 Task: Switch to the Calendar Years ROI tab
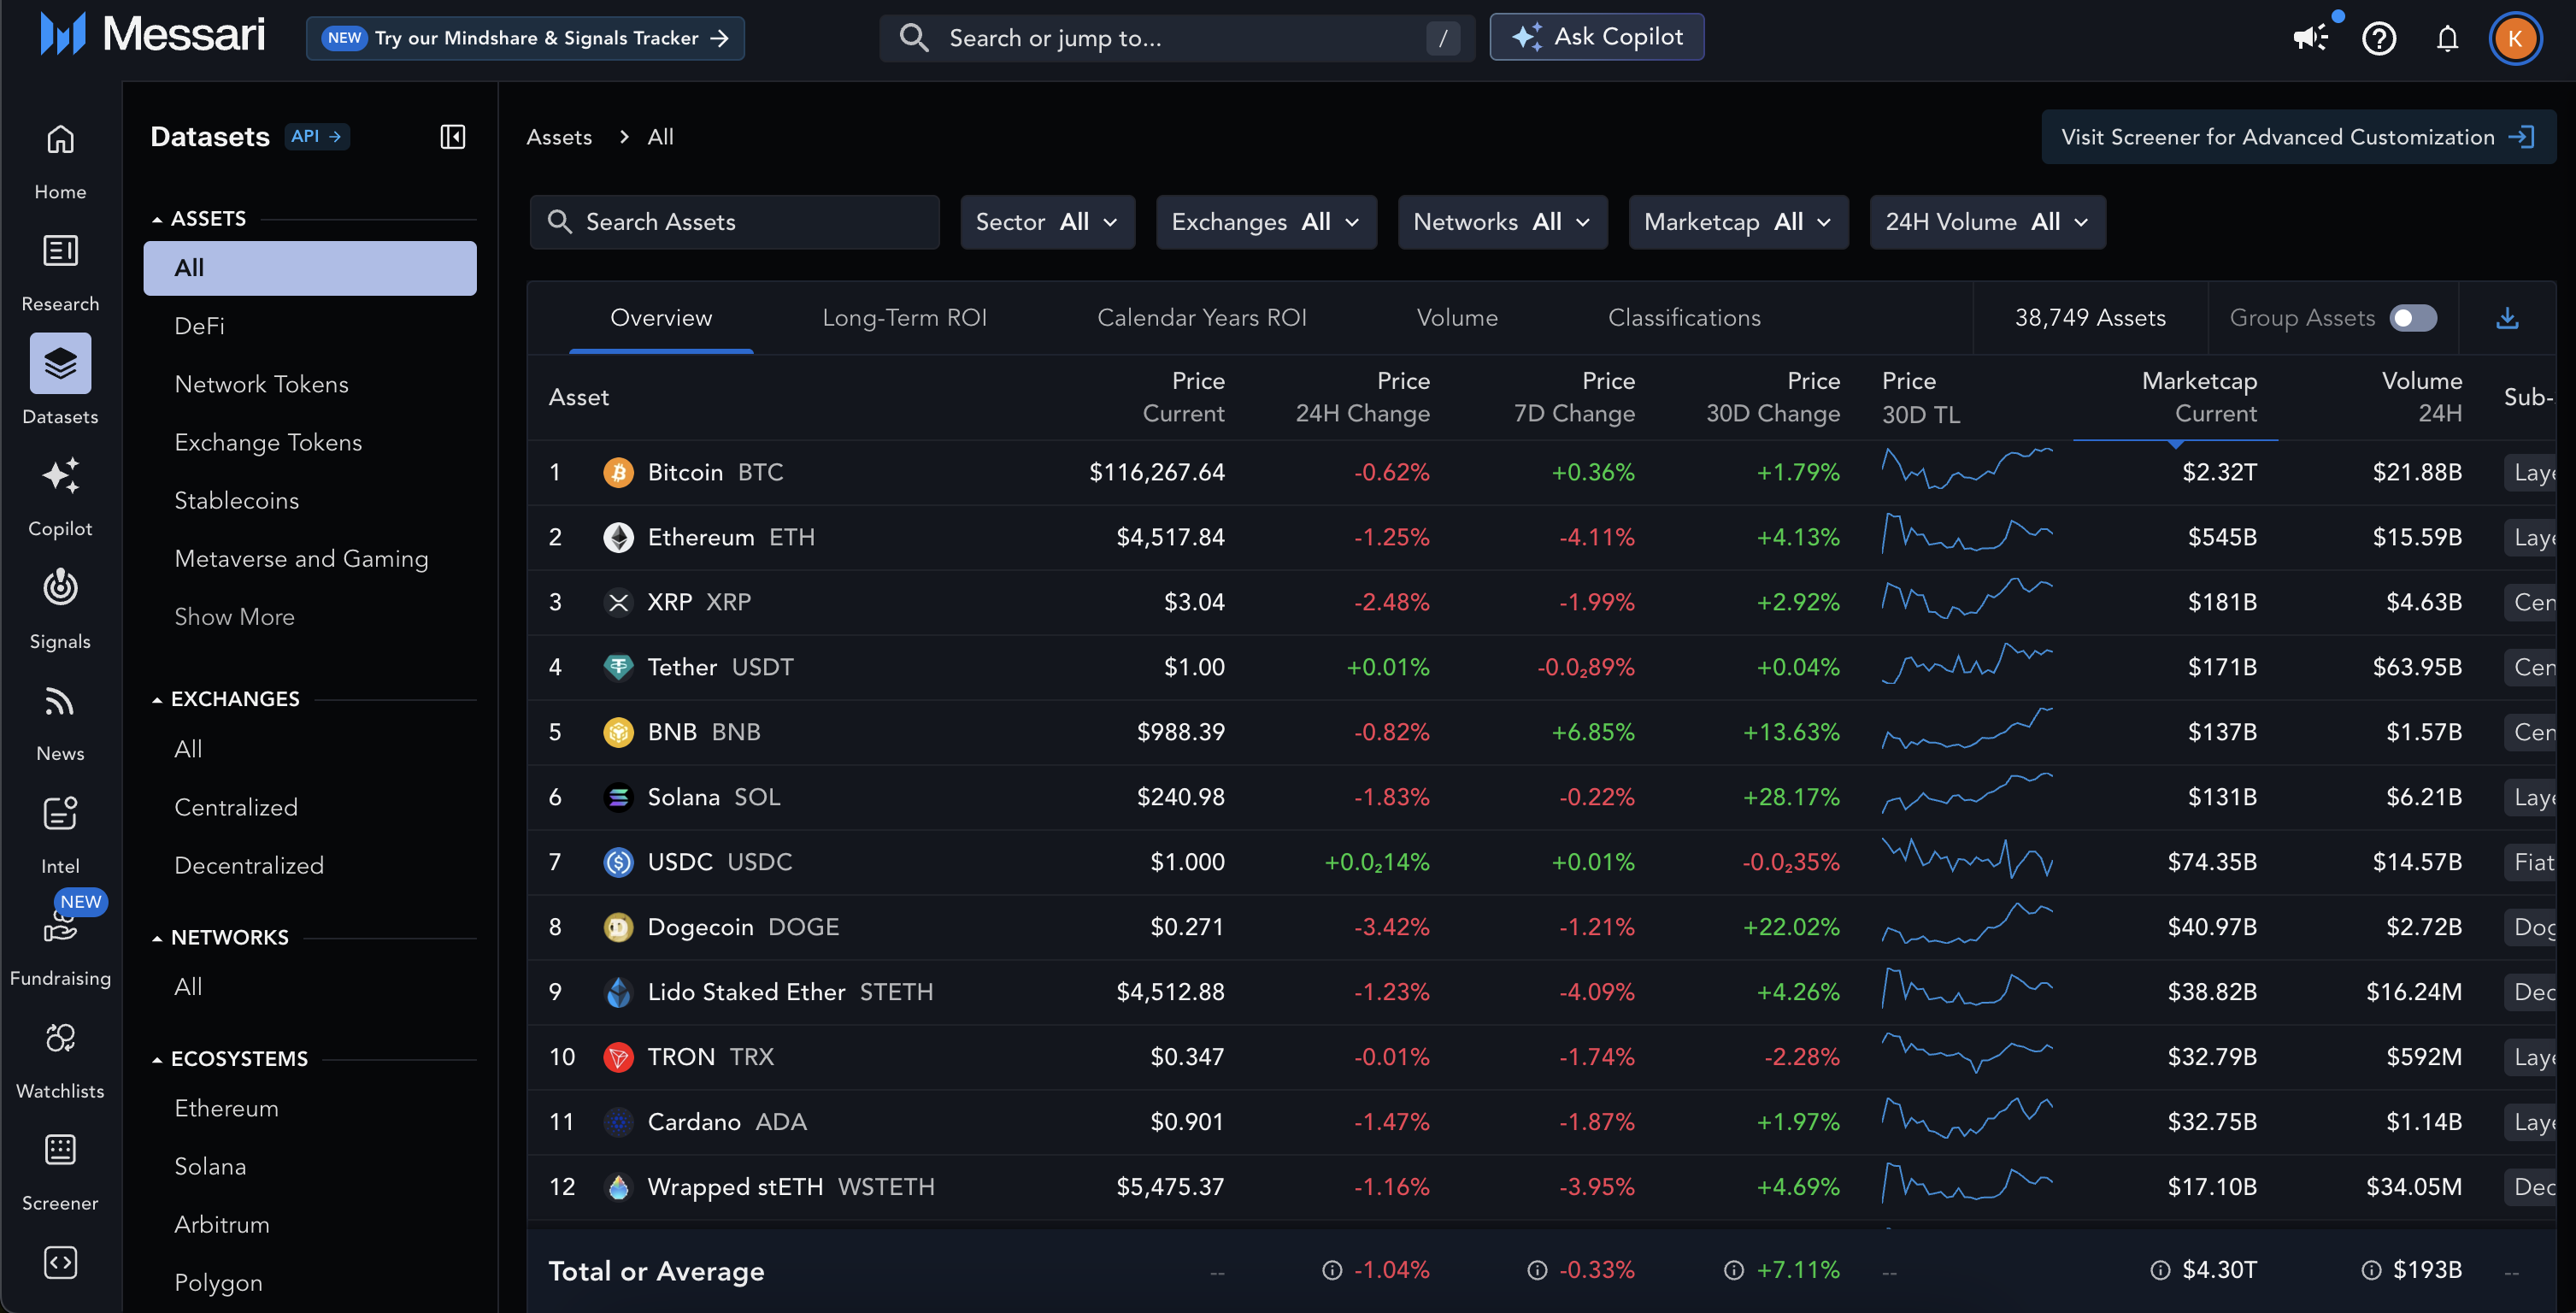(x=1202, y=318)
